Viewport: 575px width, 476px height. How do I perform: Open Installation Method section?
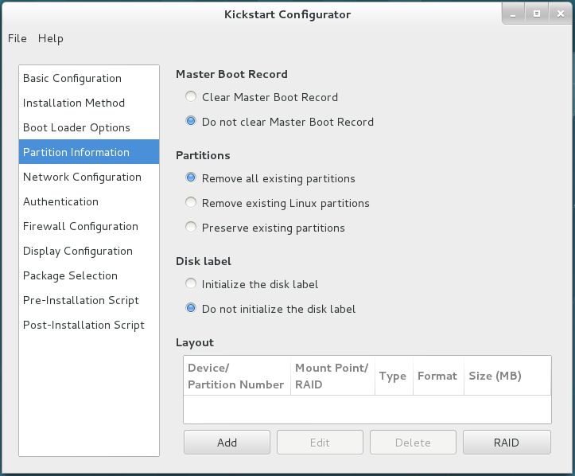pos(74,103)
